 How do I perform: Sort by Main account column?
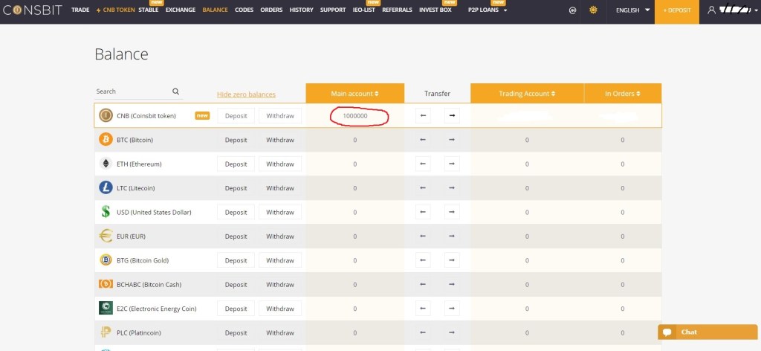[354, 94]
